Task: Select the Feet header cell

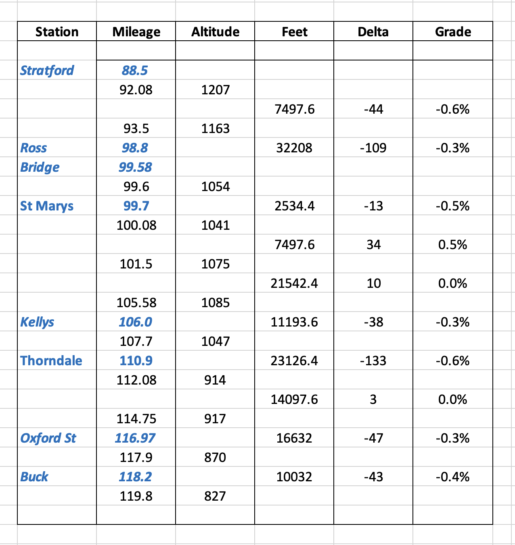Action: pyautogui.click(x=294, y=31)
